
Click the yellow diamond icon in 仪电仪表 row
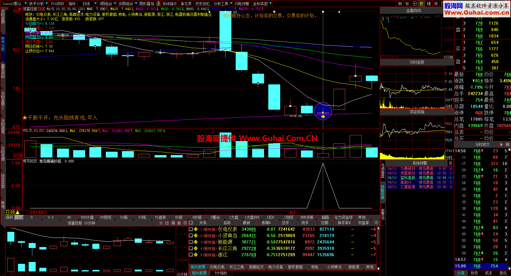coord(196,229)
